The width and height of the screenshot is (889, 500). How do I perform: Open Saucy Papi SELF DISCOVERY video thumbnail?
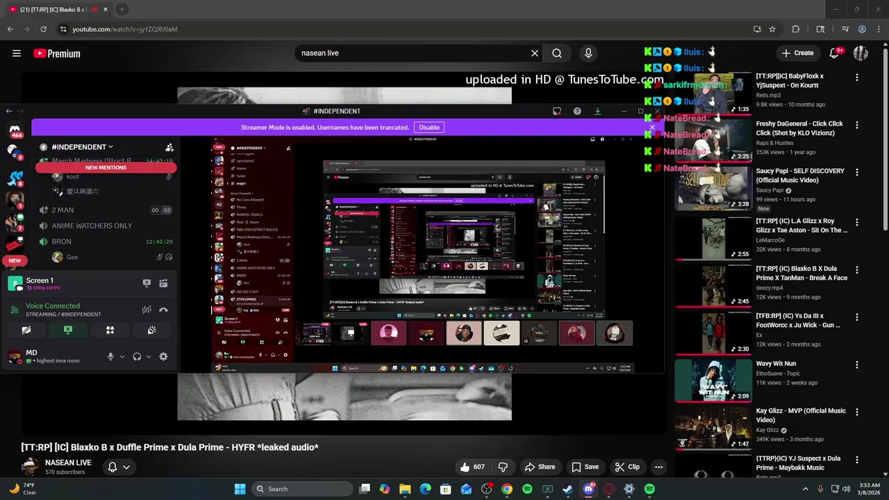[x=713, y=188]
